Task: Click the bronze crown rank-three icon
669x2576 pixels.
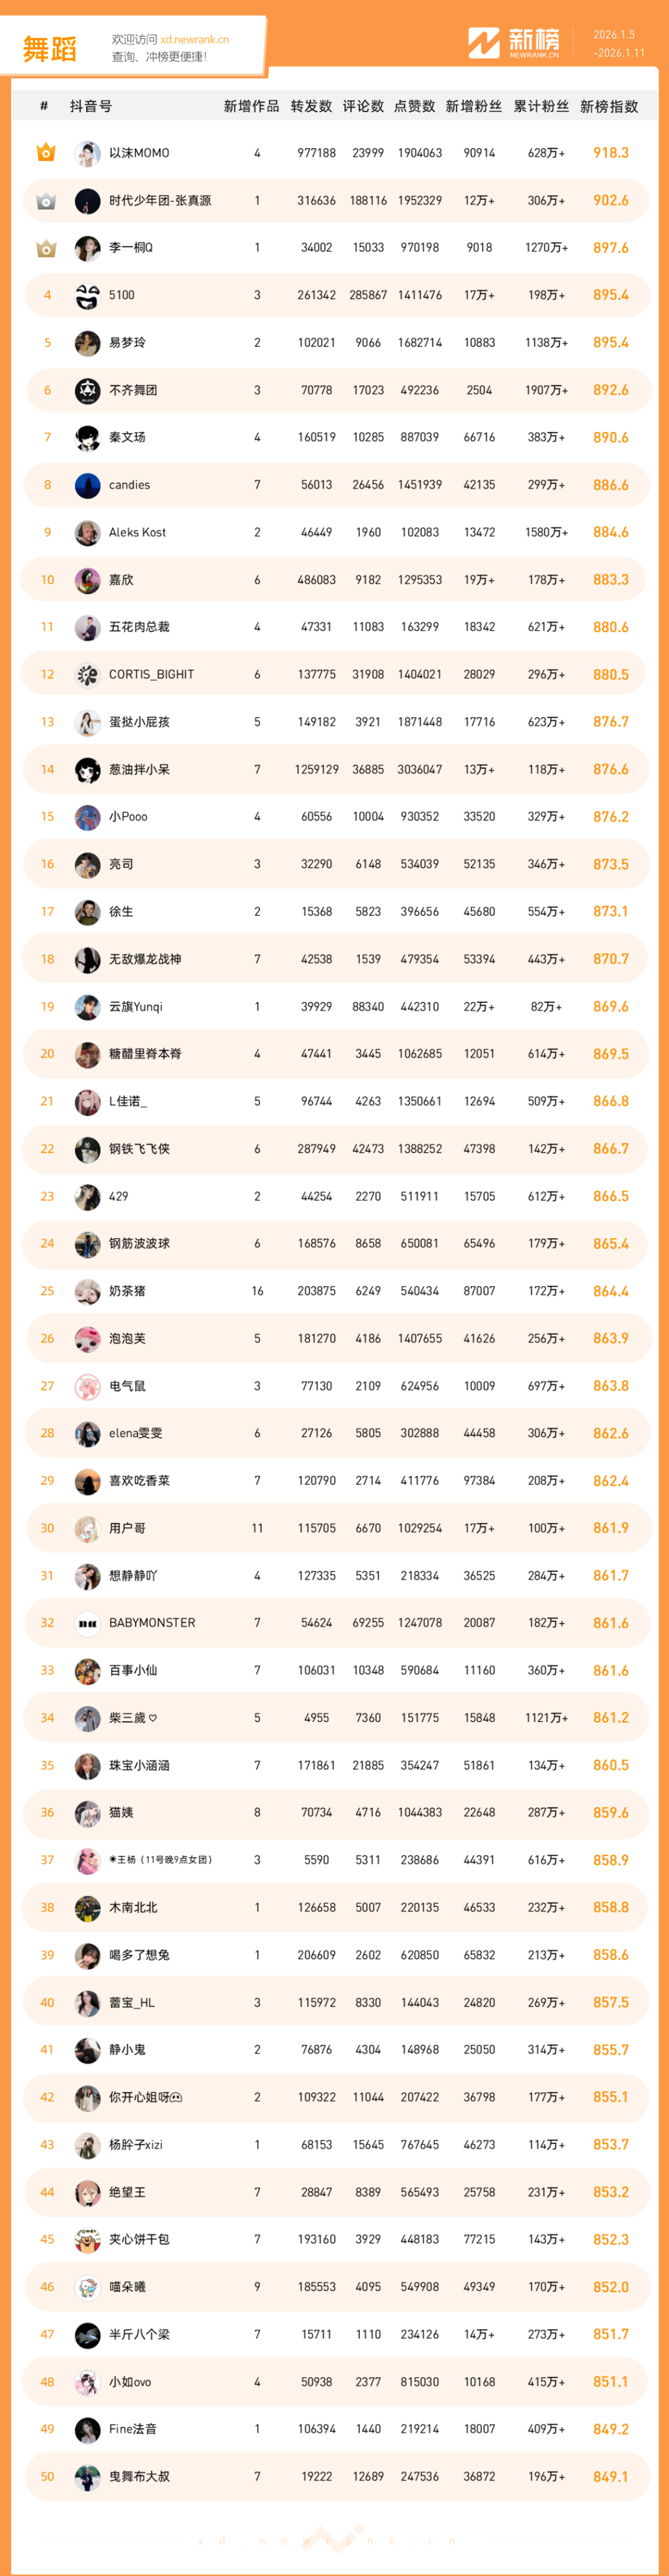Action: (46, 248)
